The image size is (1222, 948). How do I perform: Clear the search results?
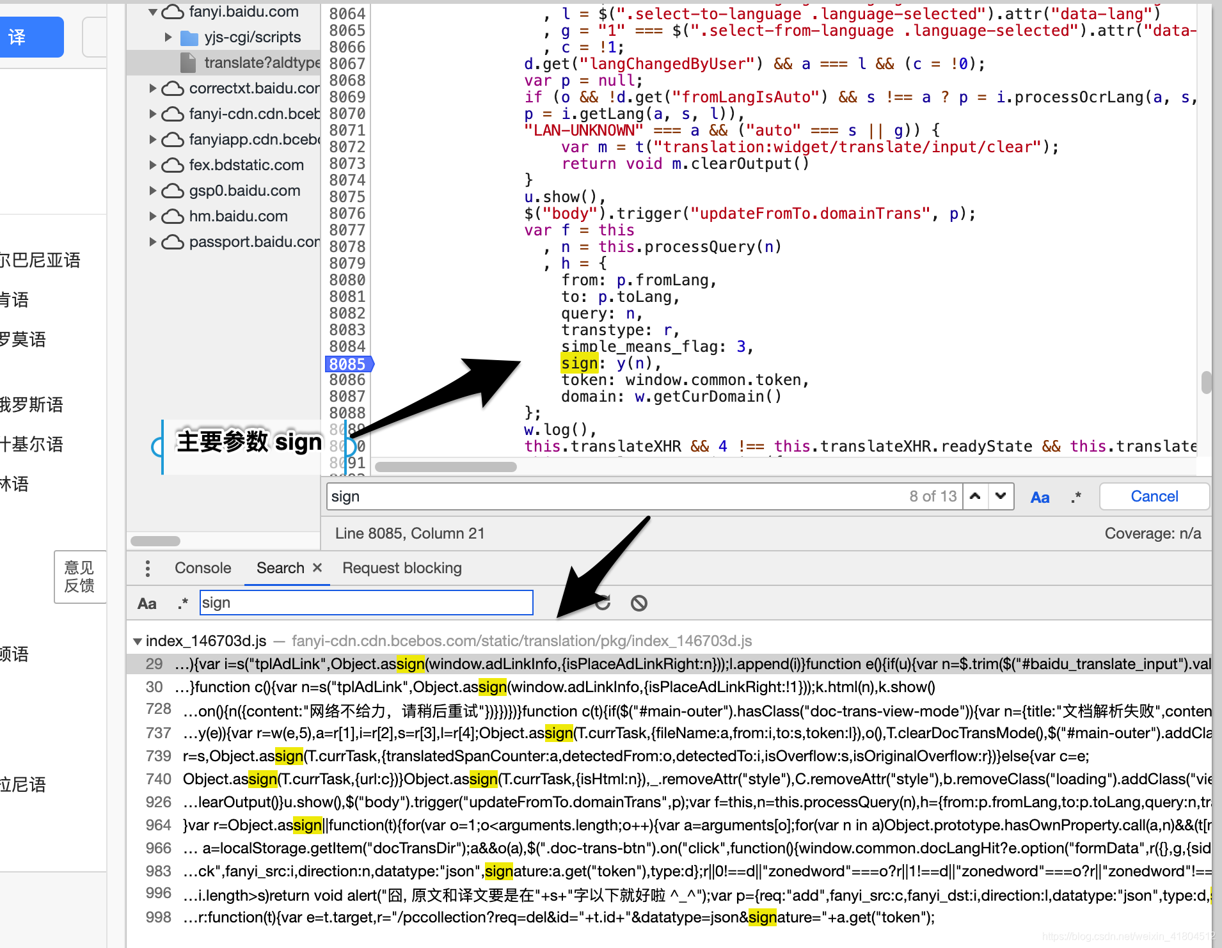639,603
